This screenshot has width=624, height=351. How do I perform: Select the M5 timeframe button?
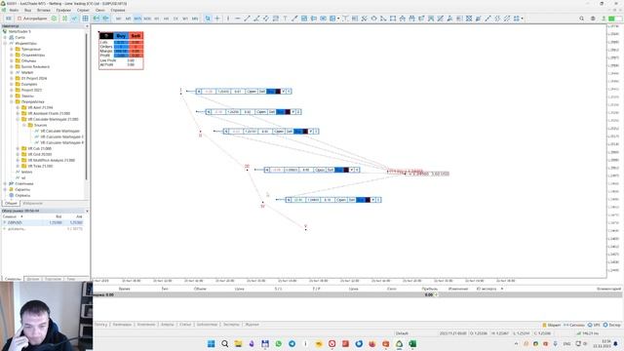(x=128, y=19)
